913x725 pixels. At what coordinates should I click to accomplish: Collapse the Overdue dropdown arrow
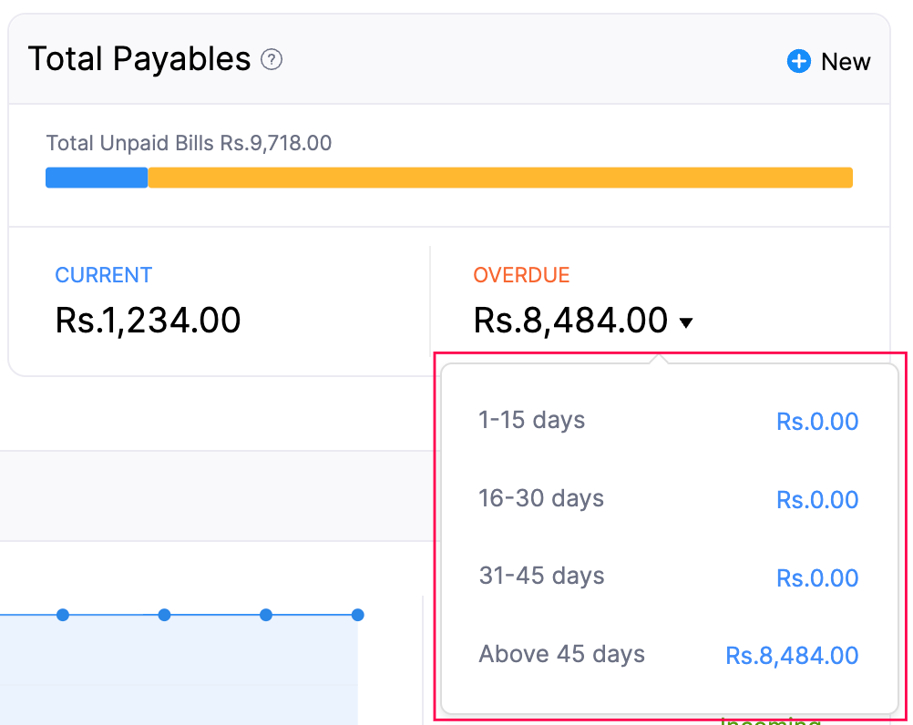[x=686, y=322]
